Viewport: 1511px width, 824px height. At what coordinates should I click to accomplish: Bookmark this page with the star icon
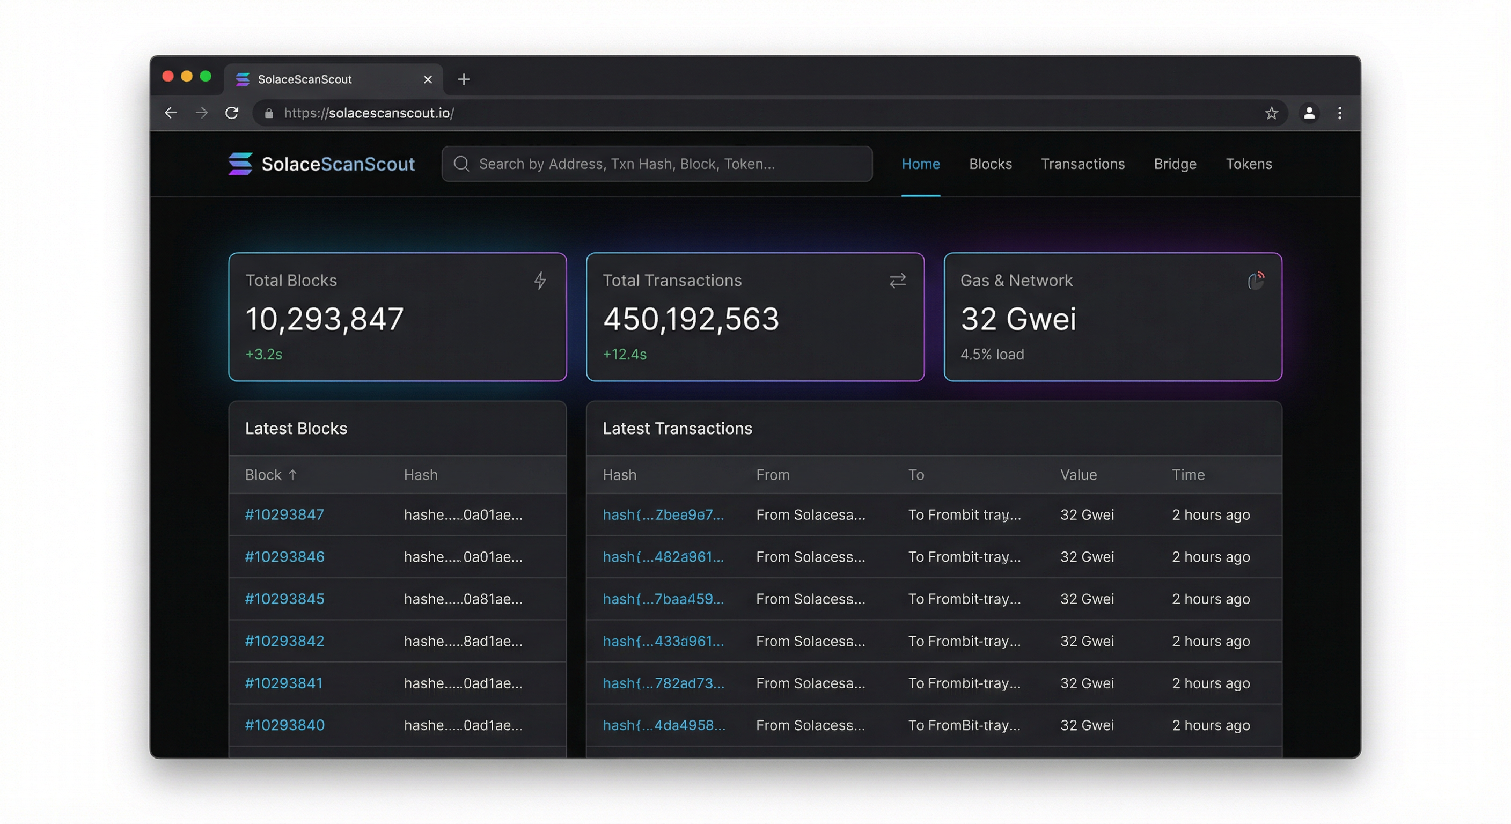tap(1271, 113)
